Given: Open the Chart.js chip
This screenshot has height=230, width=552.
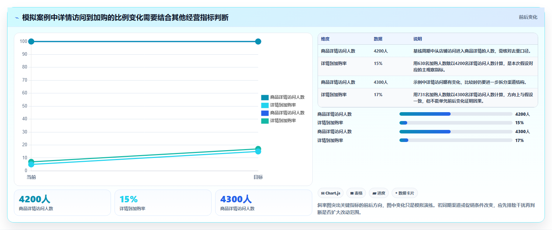Looking at the screenshot, I should [330, 193].
